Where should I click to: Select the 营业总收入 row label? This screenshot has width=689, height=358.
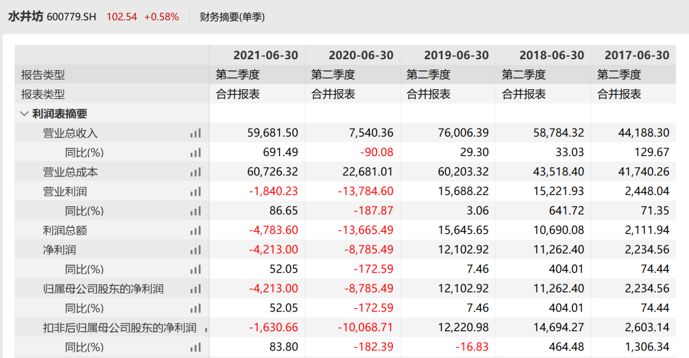coord(70,133)
